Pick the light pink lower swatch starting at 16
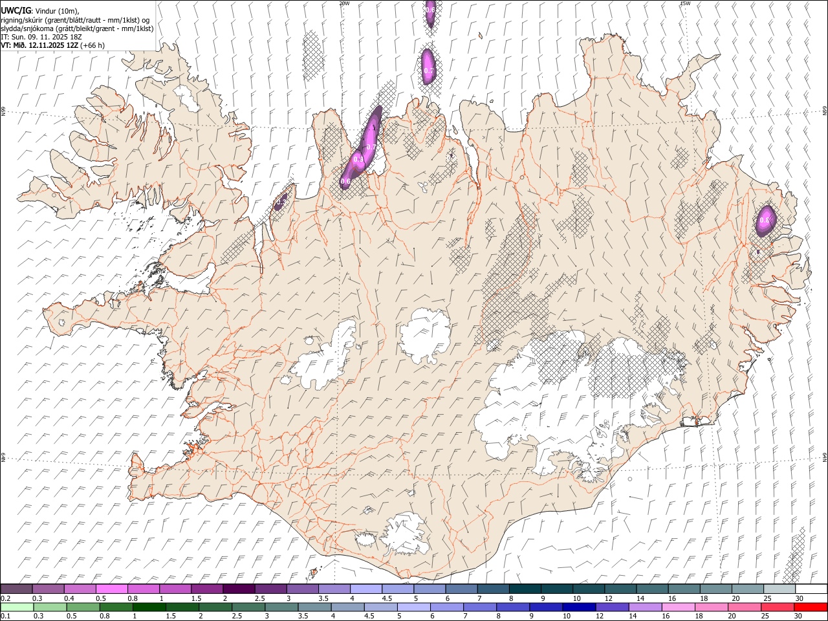This screenshot has height=621, width=828. point(678,607)
